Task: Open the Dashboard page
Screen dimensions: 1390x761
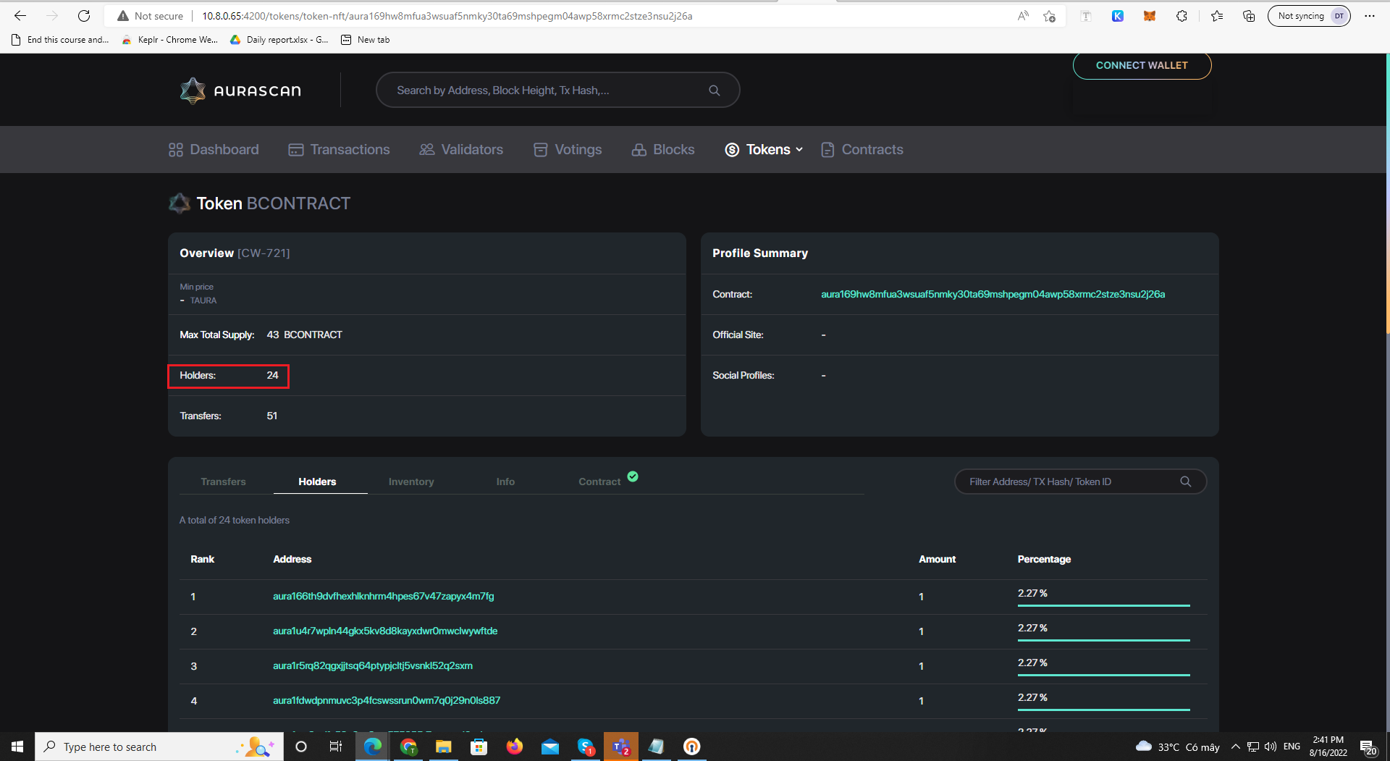Action: tap(214, 150)
